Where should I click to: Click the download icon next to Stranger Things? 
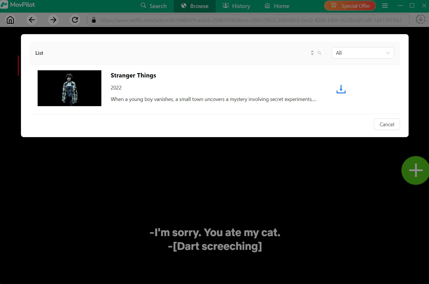point(341,89)
